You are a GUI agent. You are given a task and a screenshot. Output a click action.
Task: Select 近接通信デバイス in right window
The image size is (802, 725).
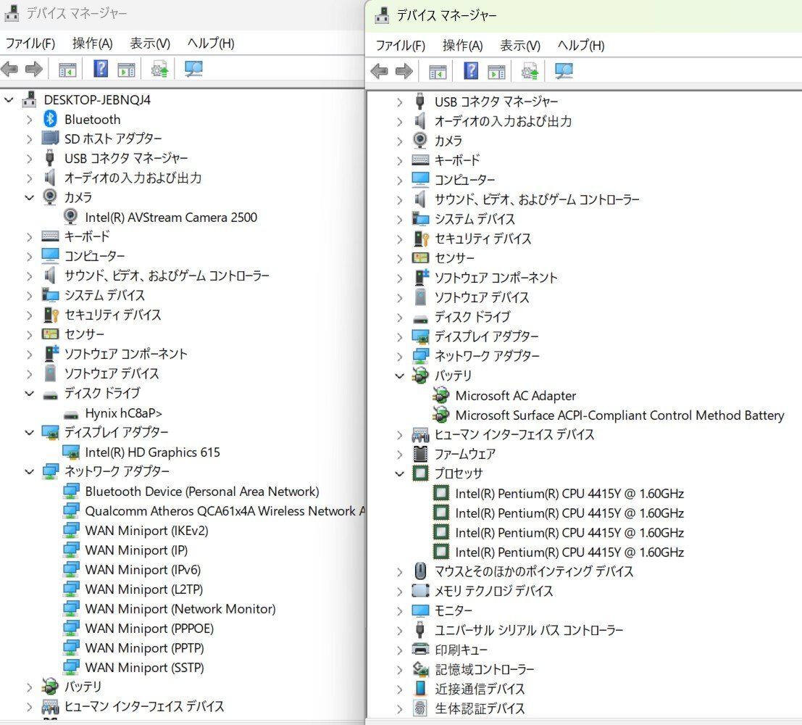480,689
